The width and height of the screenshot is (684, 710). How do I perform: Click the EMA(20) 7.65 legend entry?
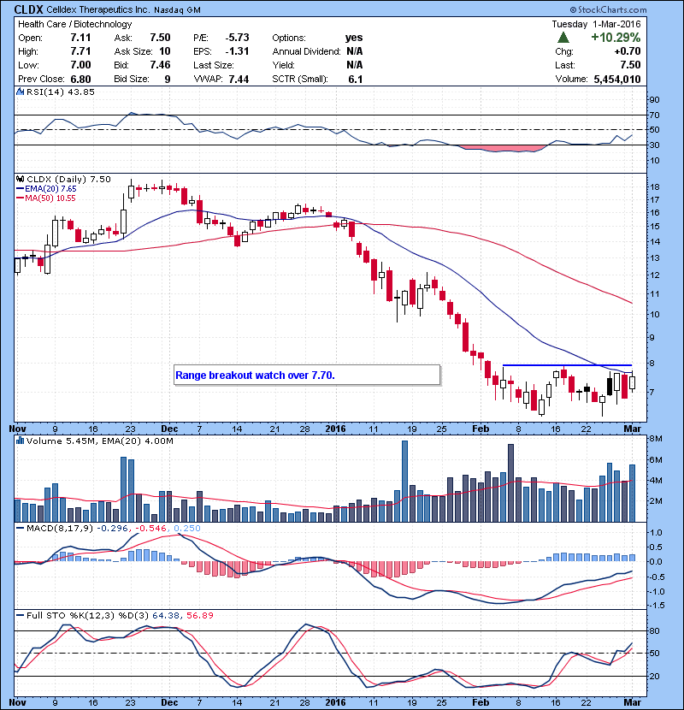point(47,189)
